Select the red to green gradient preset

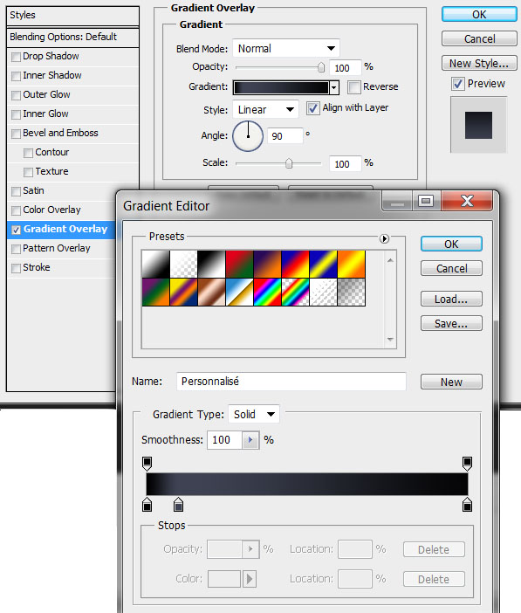tap(240, 265)
